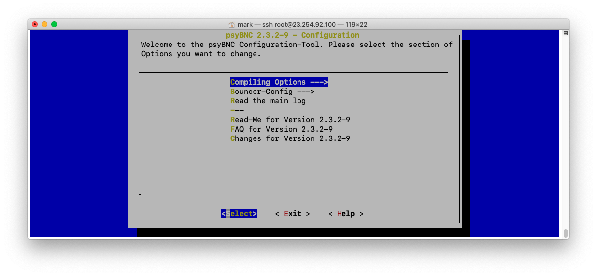Choose Read the main log
597x276 pixels.
(x=268, y=101)
